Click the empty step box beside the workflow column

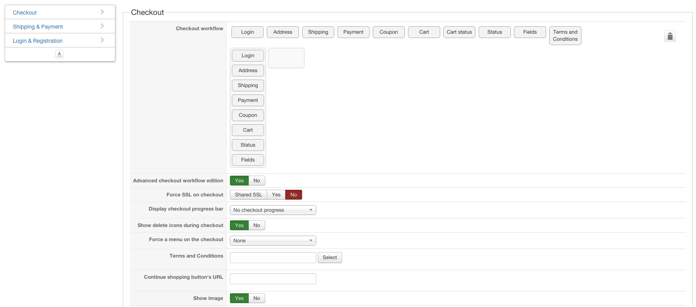286,58
